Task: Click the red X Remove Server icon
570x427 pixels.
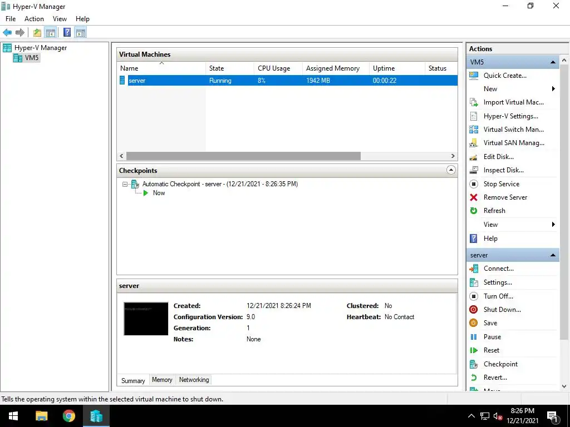Action: tap(474, 197)
